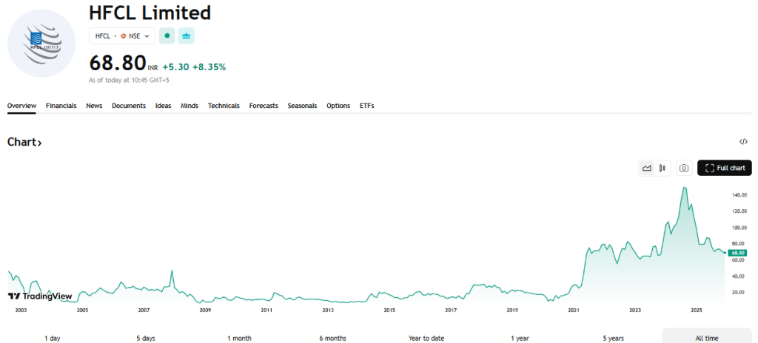The width and height of the screenshot is (758, 343).
Task: Click the embed code icon
Action: click(x=743, y=141)
